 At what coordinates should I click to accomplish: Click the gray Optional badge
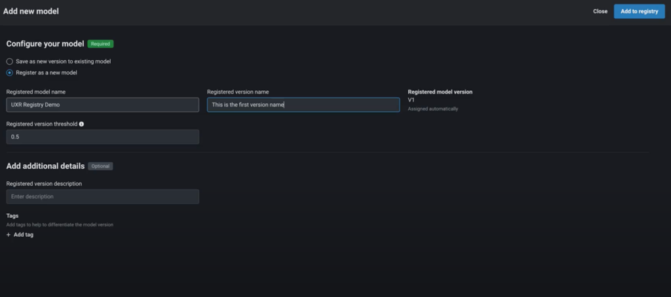pos(100,166)
